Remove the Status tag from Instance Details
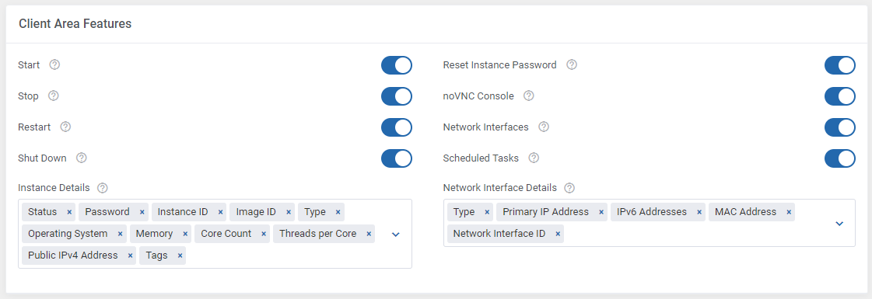Screen dimensions: 872x299 click(69, 212)
